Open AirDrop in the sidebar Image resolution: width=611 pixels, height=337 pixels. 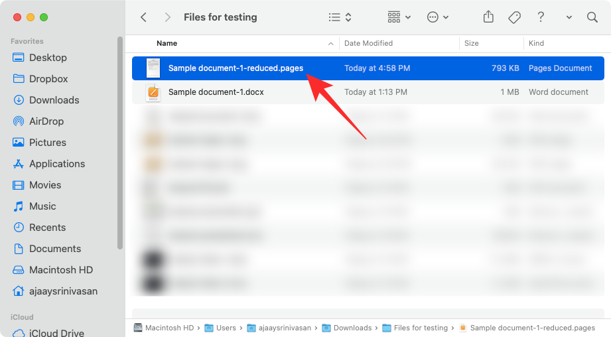[38, 121]
